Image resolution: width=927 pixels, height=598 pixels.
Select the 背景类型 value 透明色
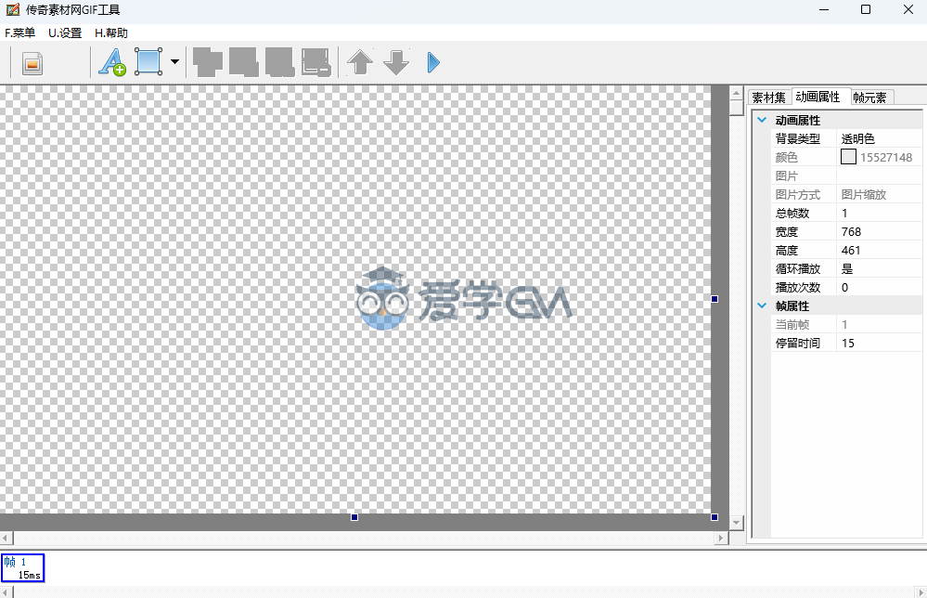click(857, 138)
